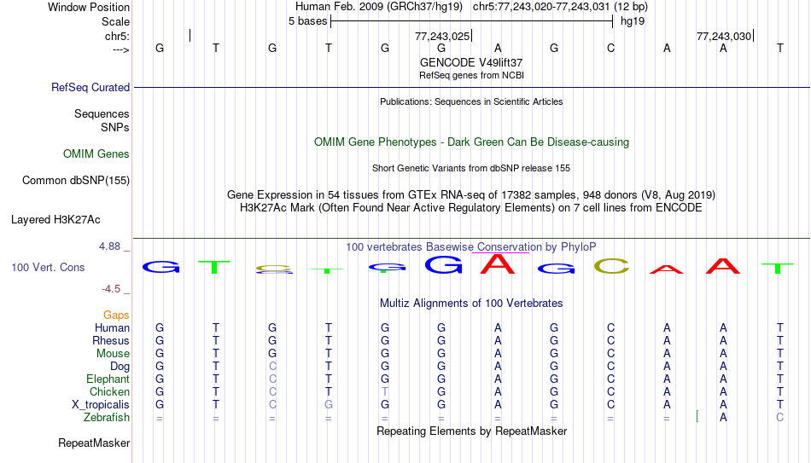Click the GTEx Gene Expression track title
This screenshot has height=463, width=811.
point(471,194)
